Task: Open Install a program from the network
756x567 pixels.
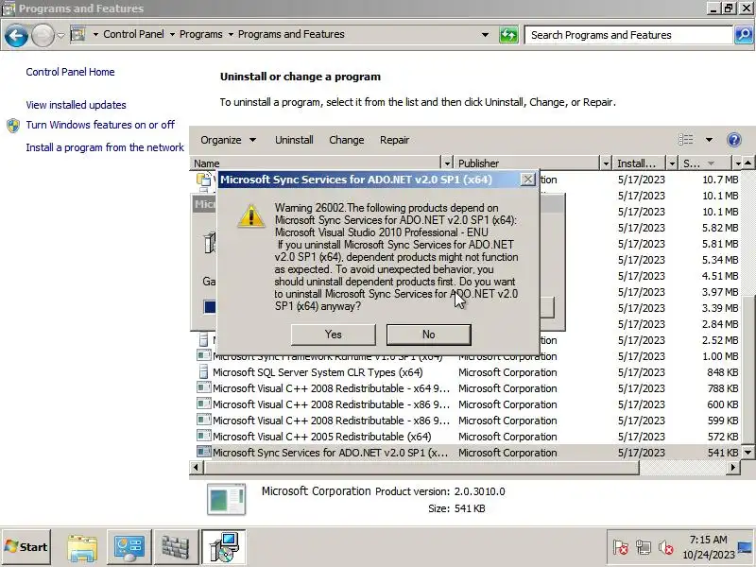Action: (105, 147)
